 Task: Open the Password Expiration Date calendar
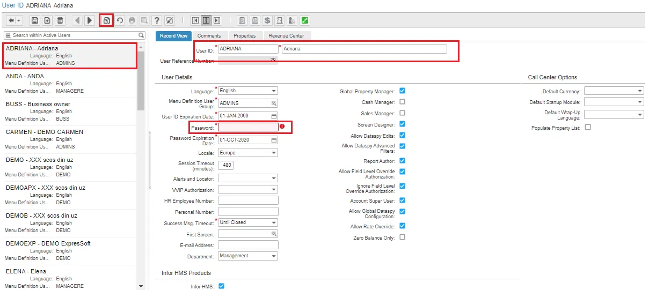pyautogui.click(x=274, y=140)
